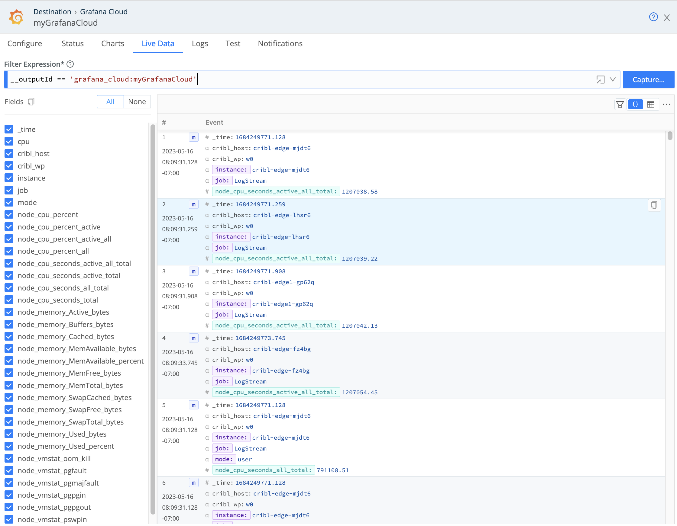Copy fields list using the Fields copy icon
The width and height of the screenshot is (677, 526).
(31, 101)
